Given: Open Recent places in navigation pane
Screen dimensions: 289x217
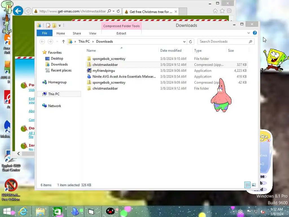Looking at the screenshot, I should click(61, 70).
